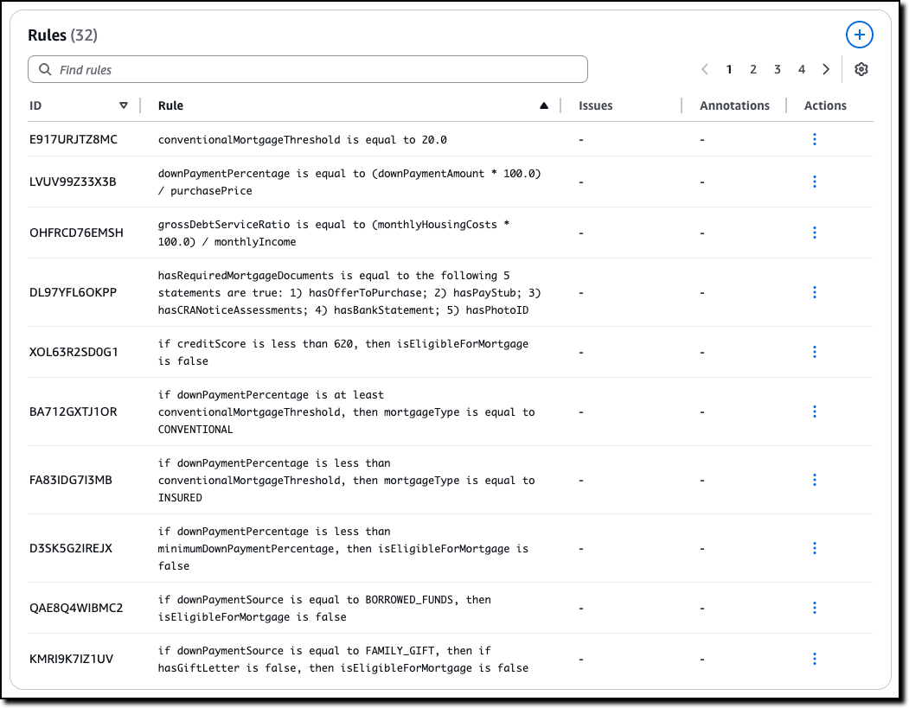Screen dimensions: 909x708
Task: Open actions menu for rule BA712GXTJ1OR
Action: click(815, 411)
